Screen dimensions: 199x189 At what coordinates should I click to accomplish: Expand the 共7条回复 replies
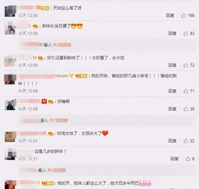click(59, 121)
